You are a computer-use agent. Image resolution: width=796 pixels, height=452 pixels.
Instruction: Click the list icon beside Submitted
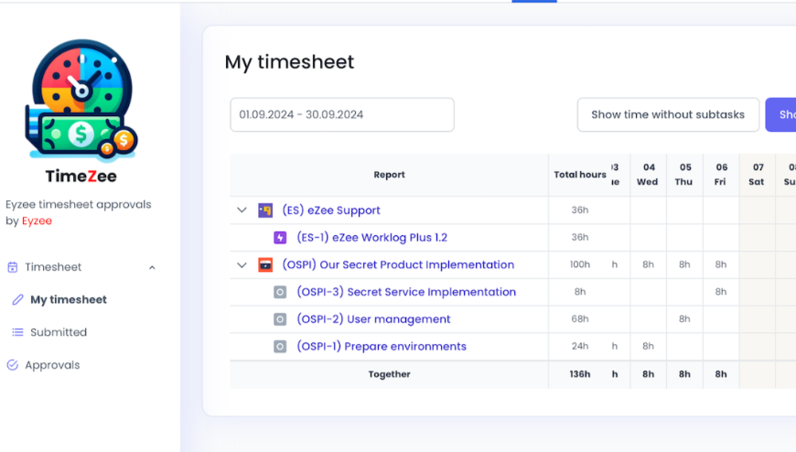point(17,332)
